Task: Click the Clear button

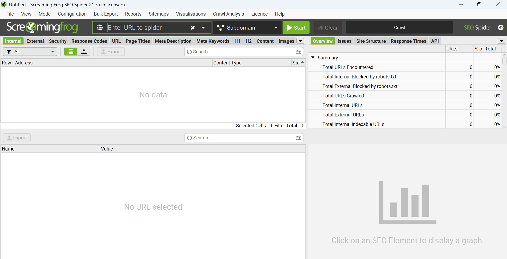Action: point(328,28)
